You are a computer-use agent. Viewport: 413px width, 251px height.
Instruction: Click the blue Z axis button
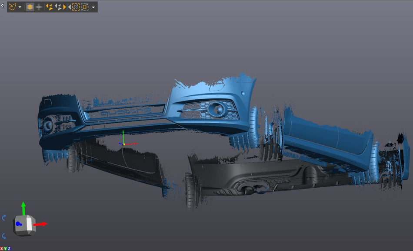9,248
